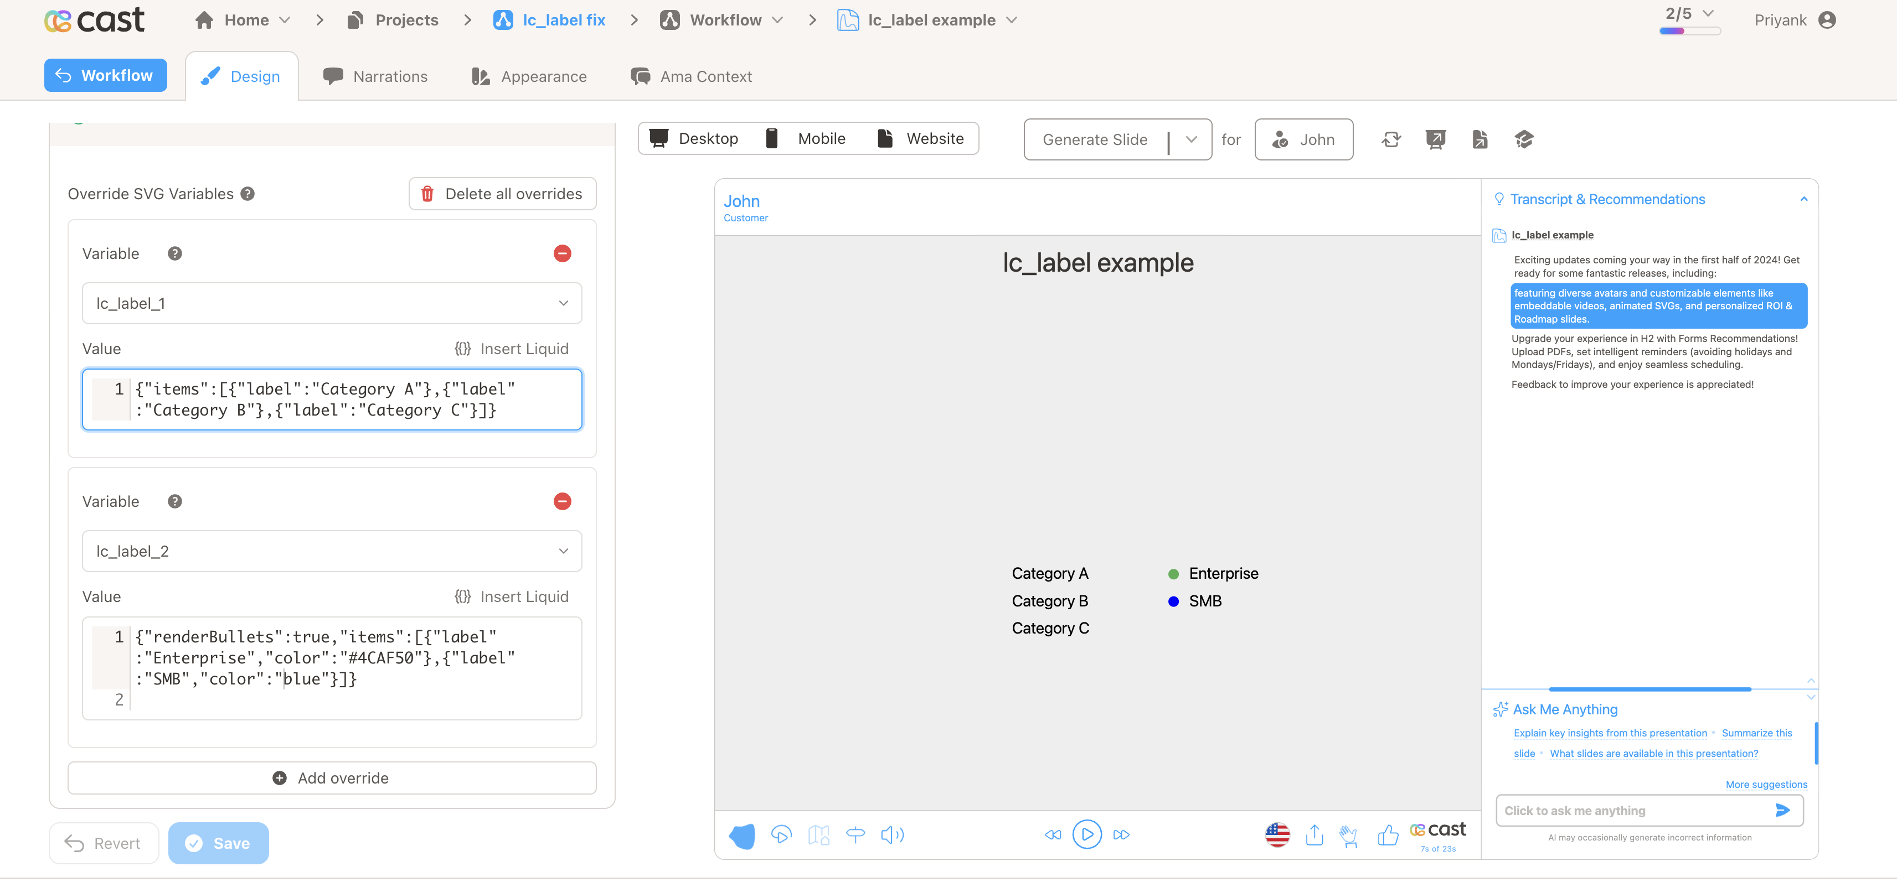Open the document link icon
The width and height of the screenshot is (1897, 882).
(x=1480, y=139)
